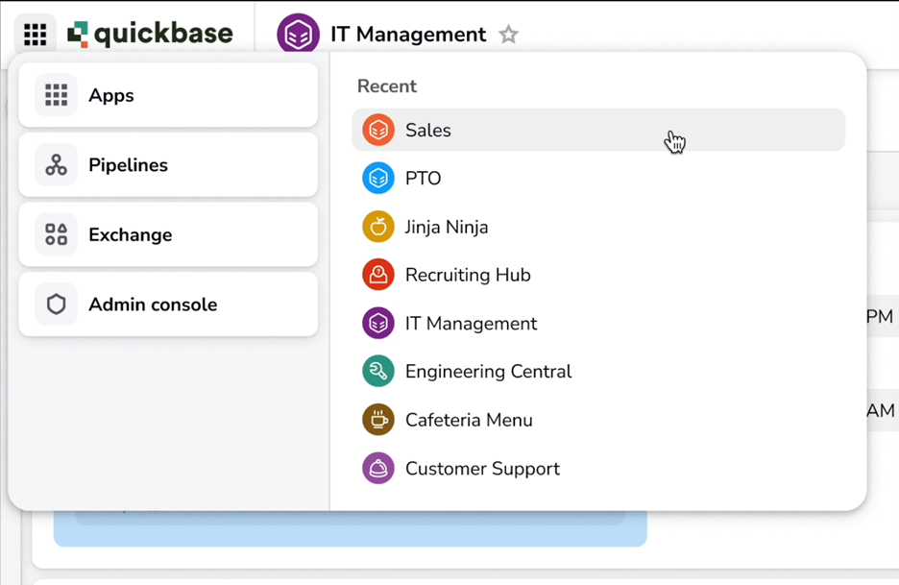Screen dimensions: 899x585
Task: Favorite IT Management with the star
Action: pos(508,35)
